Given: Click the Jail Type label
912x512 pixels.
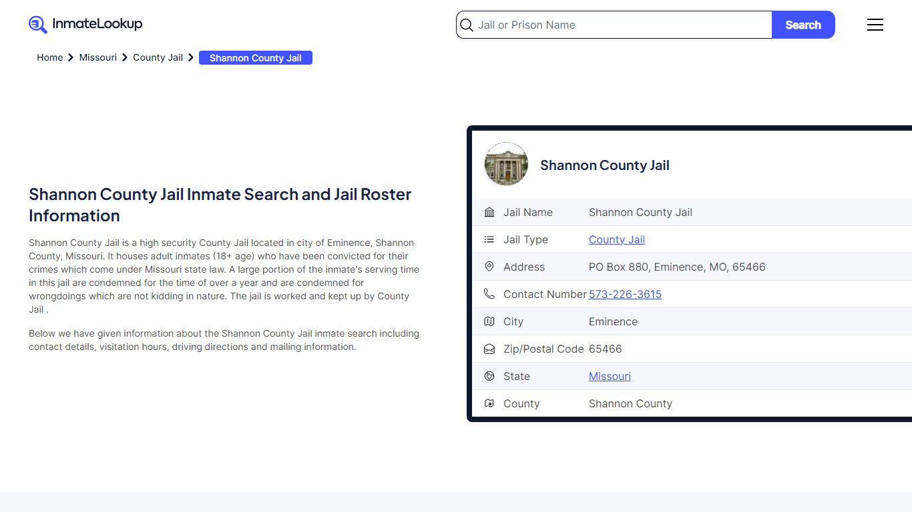Looking at the screenshot, I should (525, 240).
